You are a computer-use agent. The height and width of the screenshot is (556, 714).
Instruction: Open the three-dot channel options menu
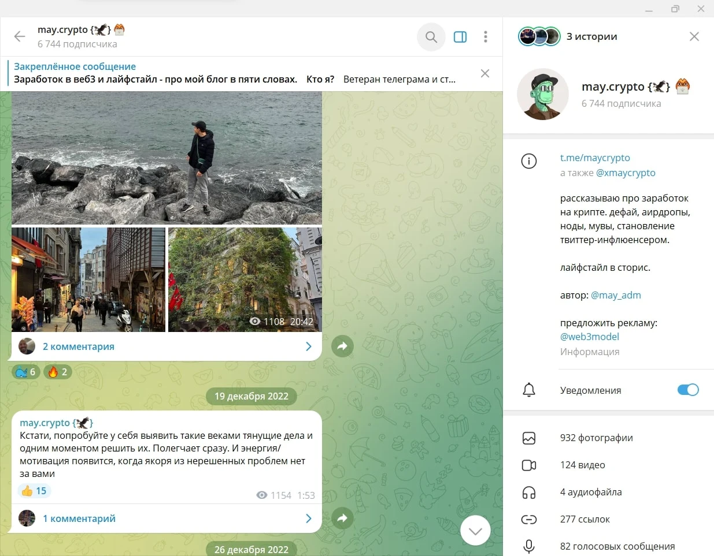486,37
